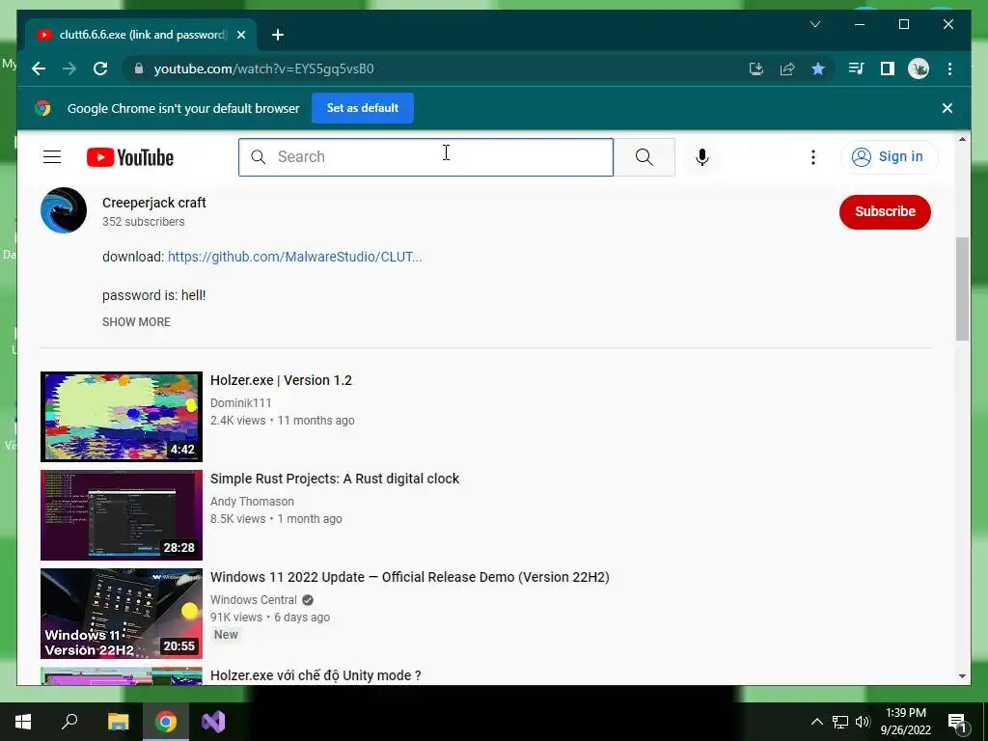Screen dimensions: 988x741
Task: Open volume control in tray
Action: click(863, 722)
